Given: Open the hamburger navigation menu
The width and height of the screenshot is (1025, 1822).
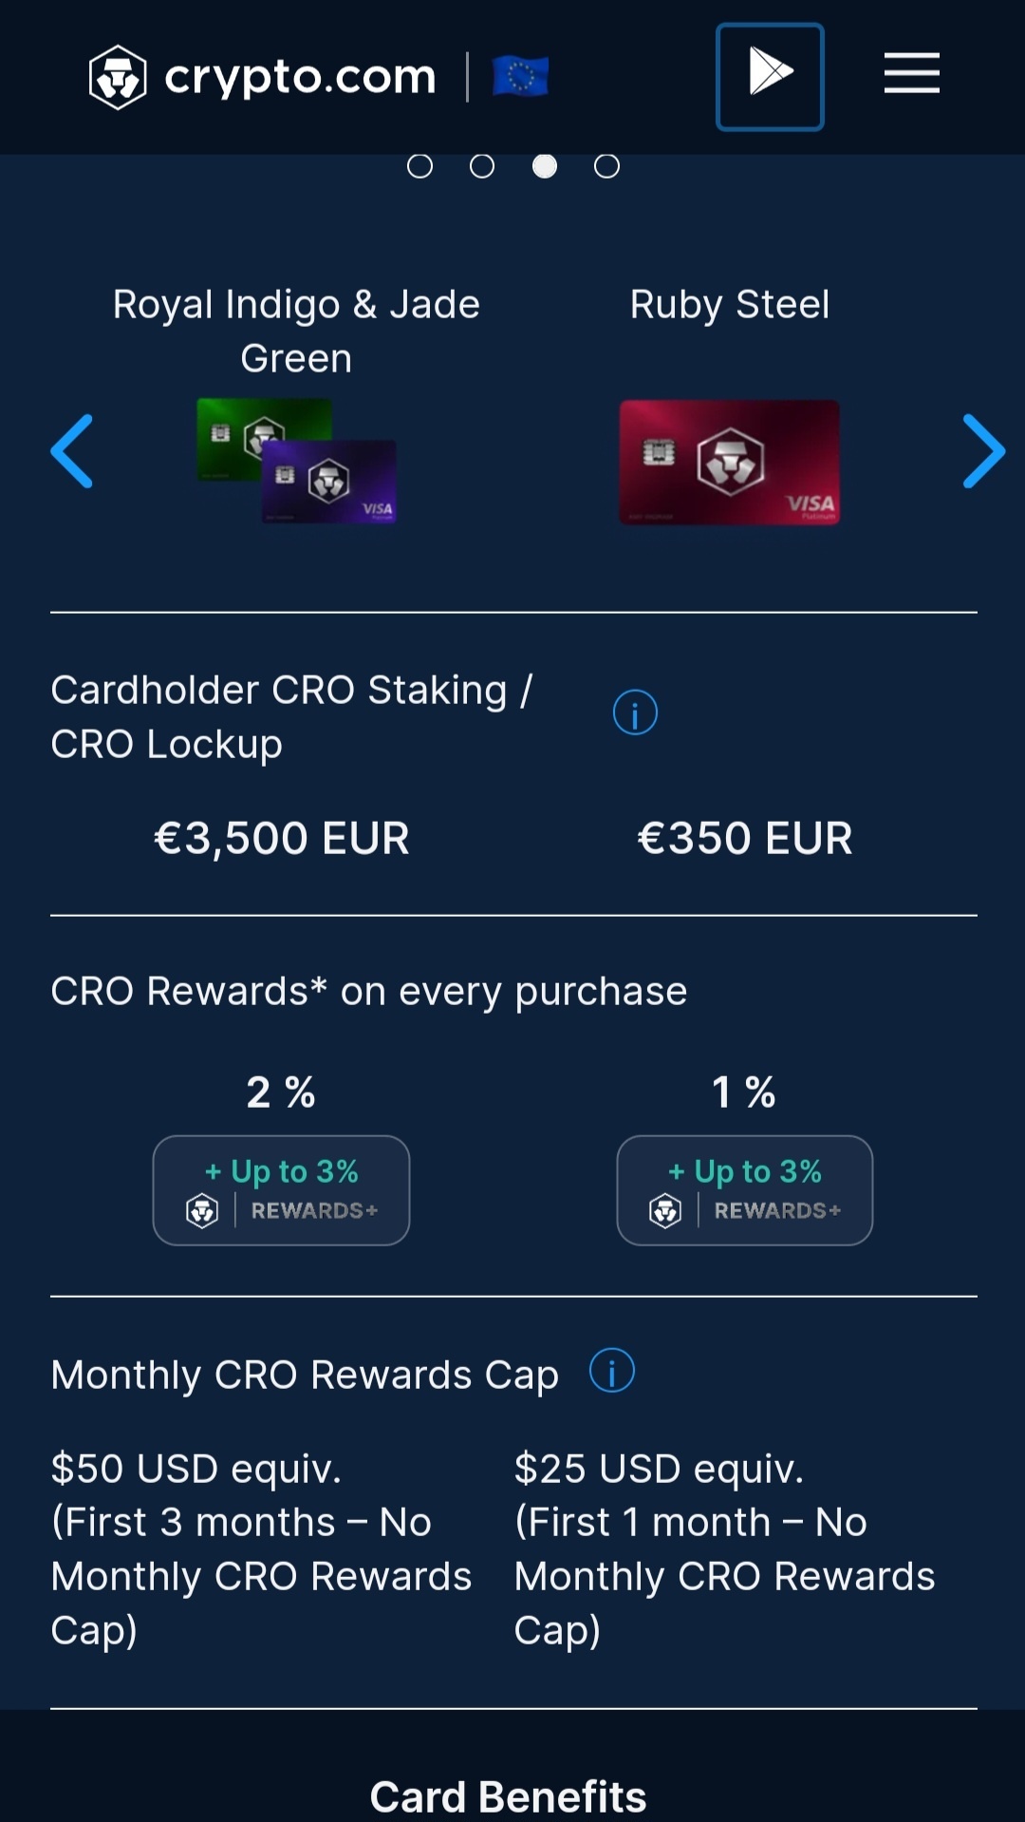Looking at the screenshot, I should (x=910, y=73).
